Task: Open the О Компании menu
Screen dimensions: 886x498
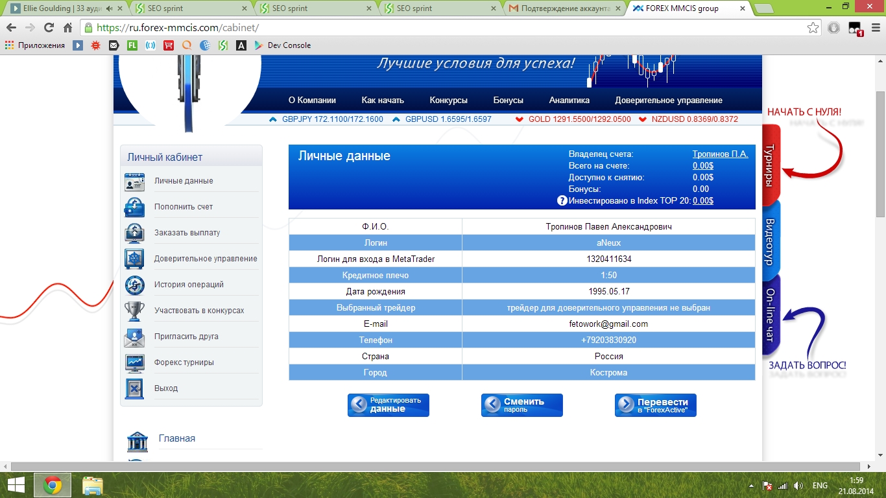Action: click(312, 100)
